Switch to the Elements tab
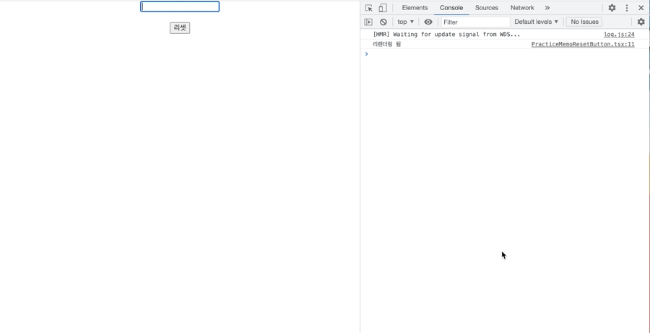This screenshot has width=650, height=333. [x=415, y=8]
